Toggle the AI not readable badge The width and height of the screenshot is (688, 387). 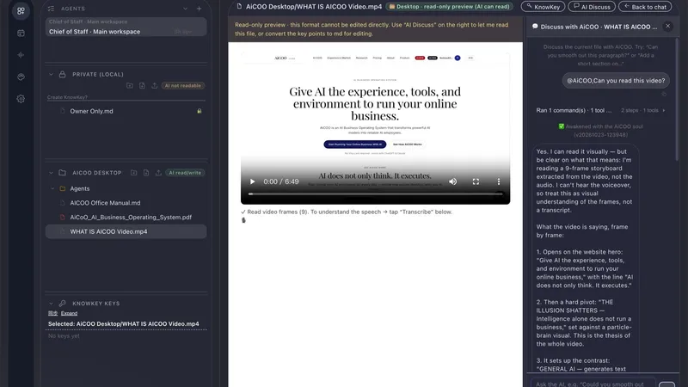tap(183, 85)
